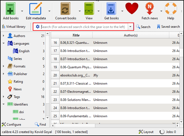Click the red heart donate icon
This screenshot has height=136, width=184.
132,8
